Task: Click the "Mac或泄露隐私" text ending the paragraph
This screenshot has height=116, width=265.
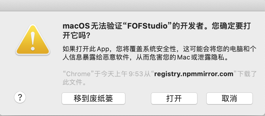Action: [202, 58]
